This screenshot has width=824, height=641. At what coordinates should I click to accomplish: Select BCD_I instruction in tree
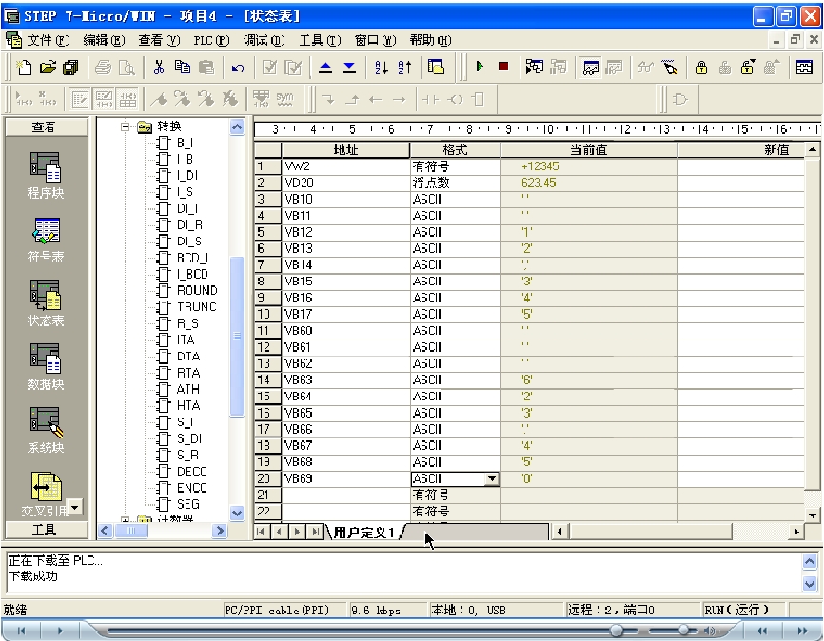192,258
